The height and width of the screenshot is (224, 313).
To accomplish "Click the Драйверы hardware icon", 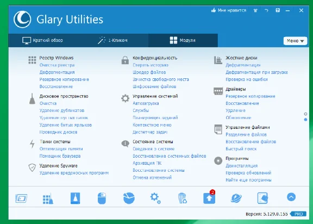I will point(218,91).
